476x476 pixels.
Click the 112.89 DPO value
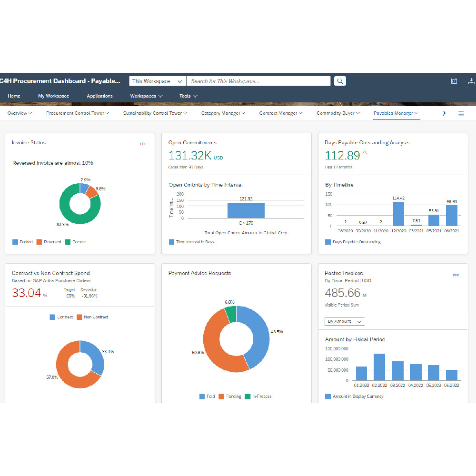click(342, 156)
